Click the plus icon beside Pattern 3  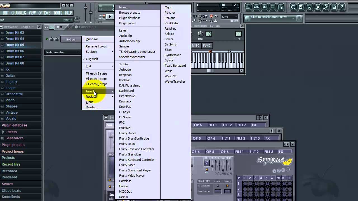click(x=76, y=27)
